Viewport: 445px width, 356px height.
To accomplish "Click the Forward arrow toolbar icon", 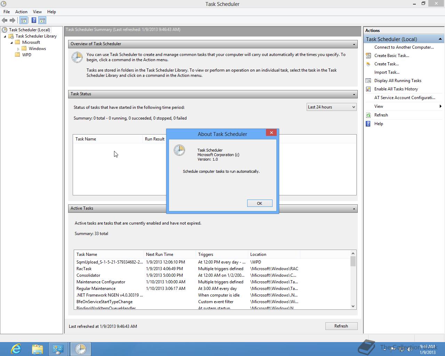I will pyautogui.click(x=13, y=21).
